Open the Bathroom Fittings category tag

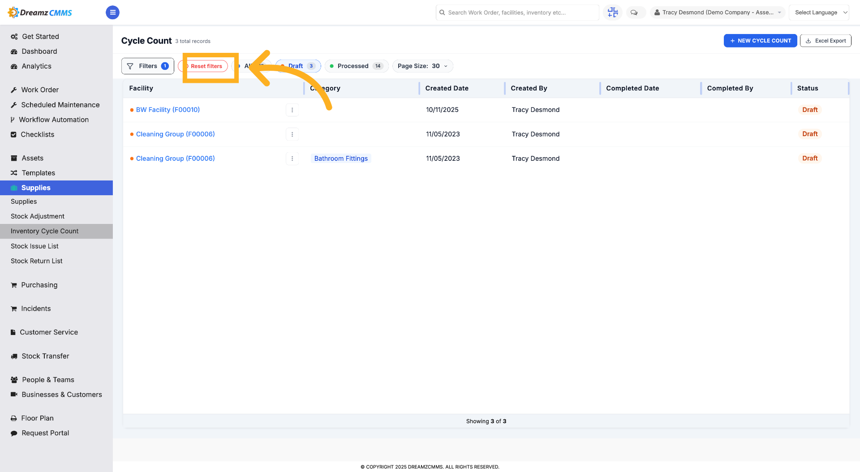341,159
